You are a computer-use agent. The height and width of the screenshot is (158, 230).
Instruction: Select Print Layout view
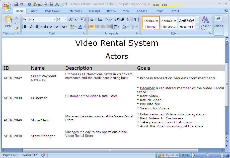pos(159,155)
